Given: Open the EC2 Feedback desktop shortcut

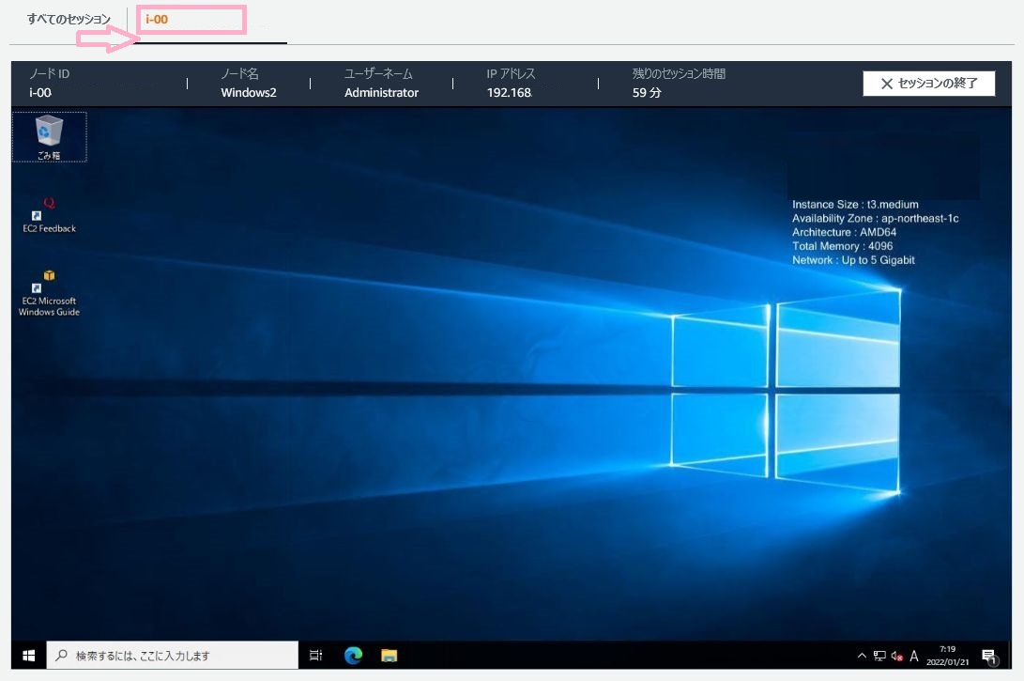Looking at the screenshot, I should coord(49,215).
